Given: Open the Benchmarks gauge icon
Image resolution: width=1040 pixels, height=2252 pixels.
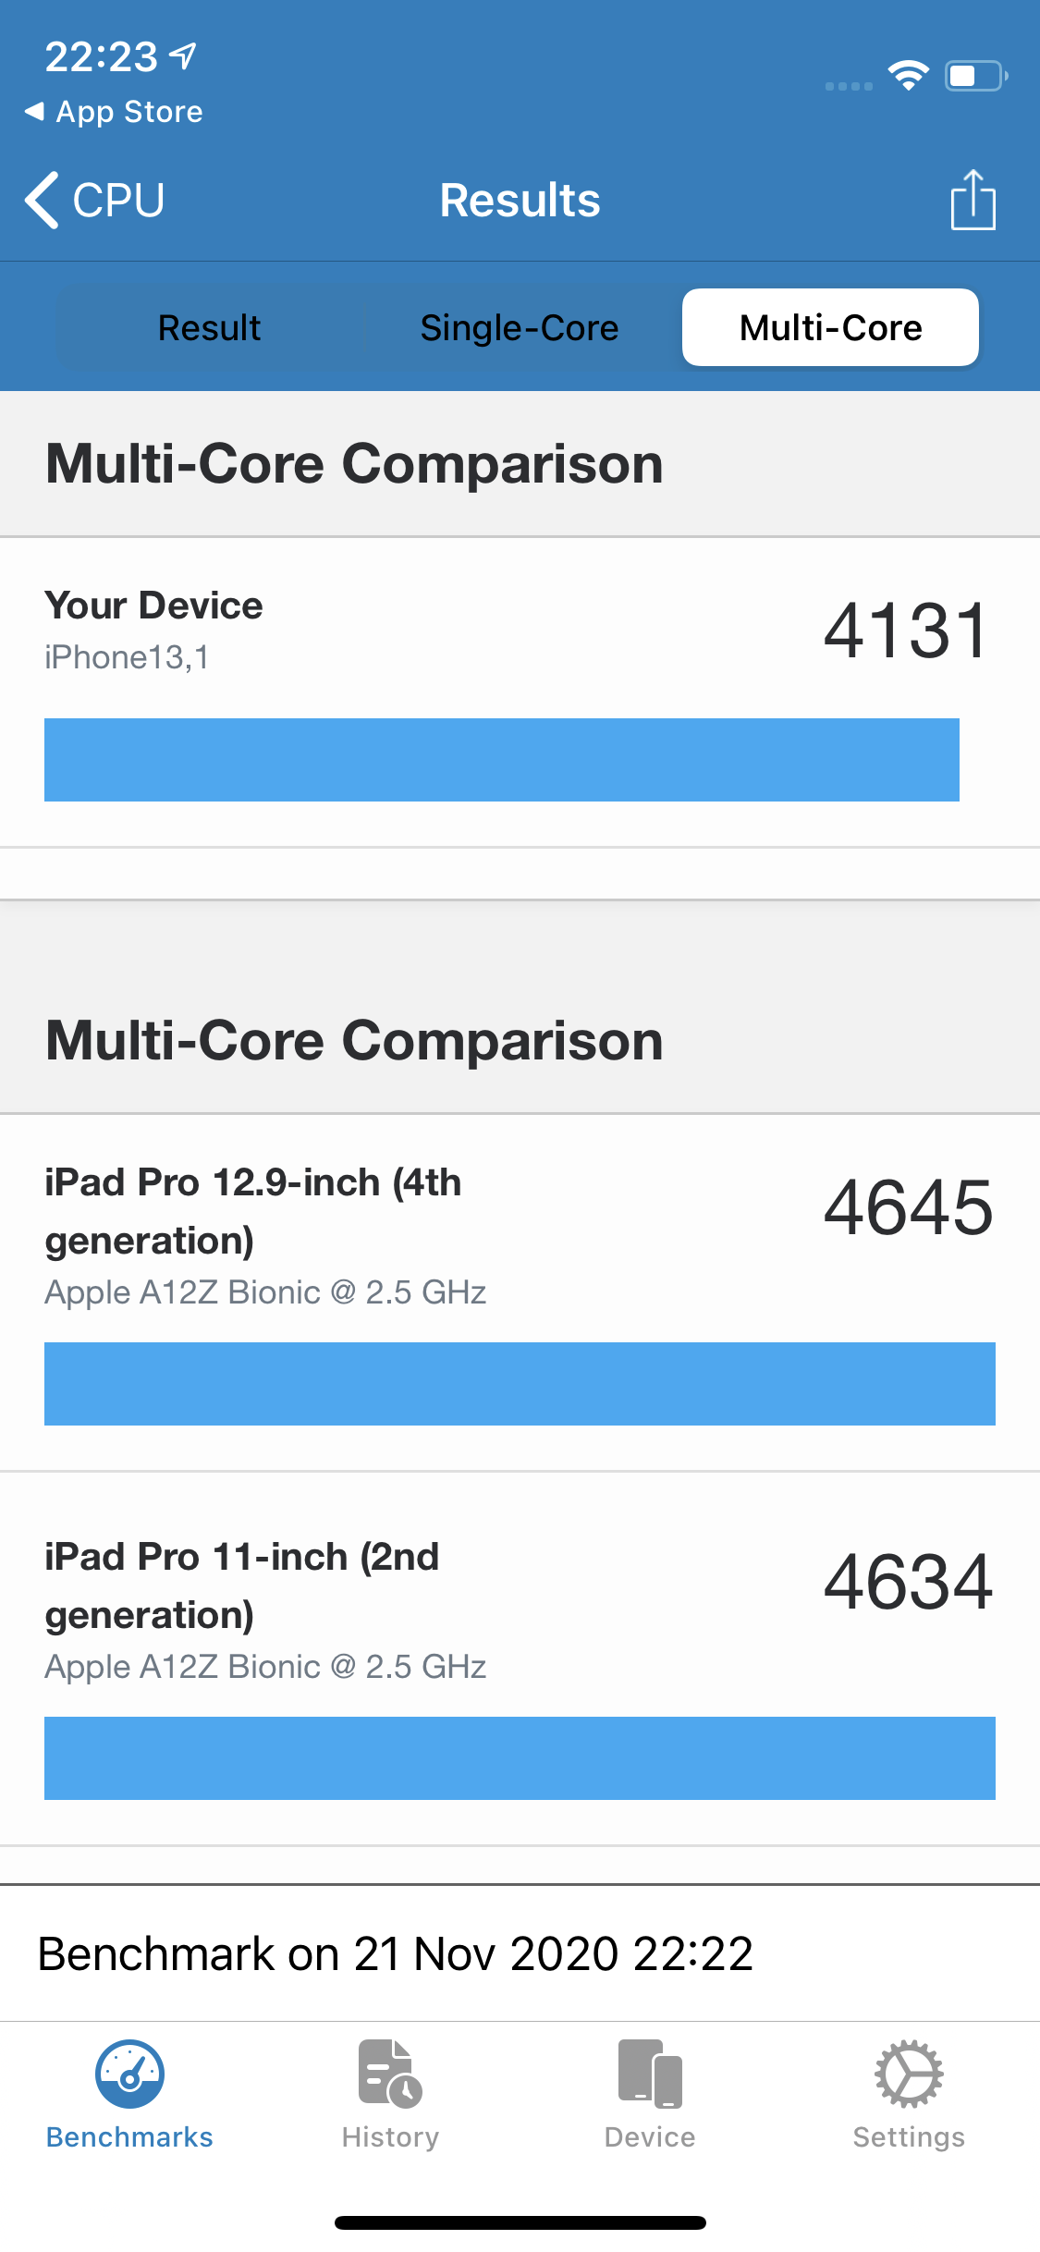Looking at the screenshot, I should (129, 2075).
